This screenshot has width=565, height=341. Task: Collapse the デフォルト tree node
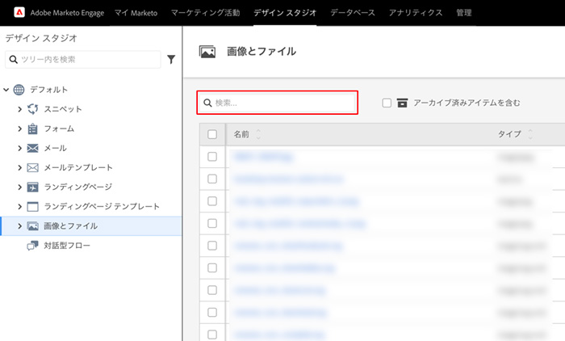coord(6,90)
